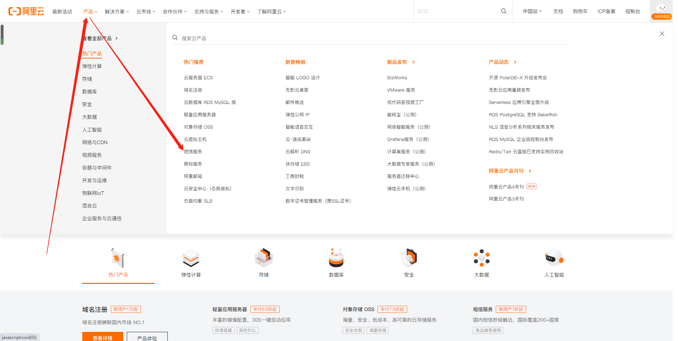
Task: Open 负载均衡 SLB link
Action: (198, 201)
